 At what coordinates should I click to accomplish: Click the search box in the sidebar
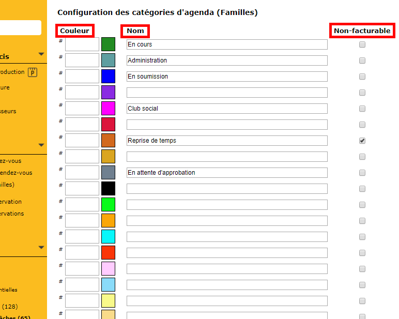coord(20,28)
